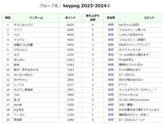Select pen name 逆襲のフル先輩
Viewport: 163px width, 124px height.
23,45
